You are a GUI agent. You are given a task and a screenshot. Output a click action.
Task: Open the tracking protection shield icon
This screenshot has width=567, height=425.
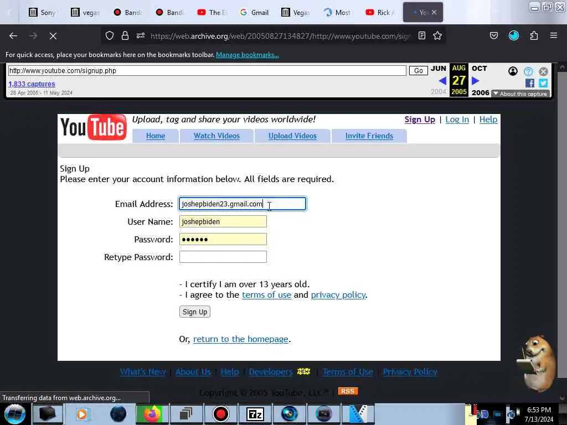click(110, 35)
